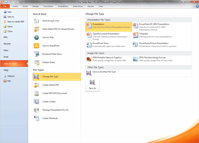Click Package Presentation for CD disc icon

[36, 110]
